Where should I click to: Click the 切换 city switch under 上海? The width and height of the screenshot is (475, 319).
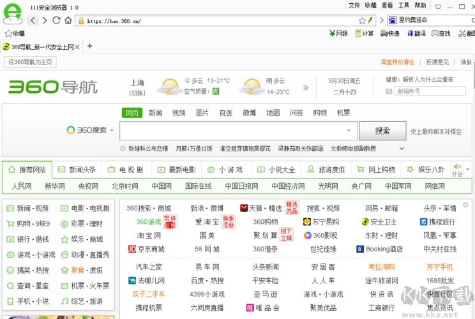(137, 93)
